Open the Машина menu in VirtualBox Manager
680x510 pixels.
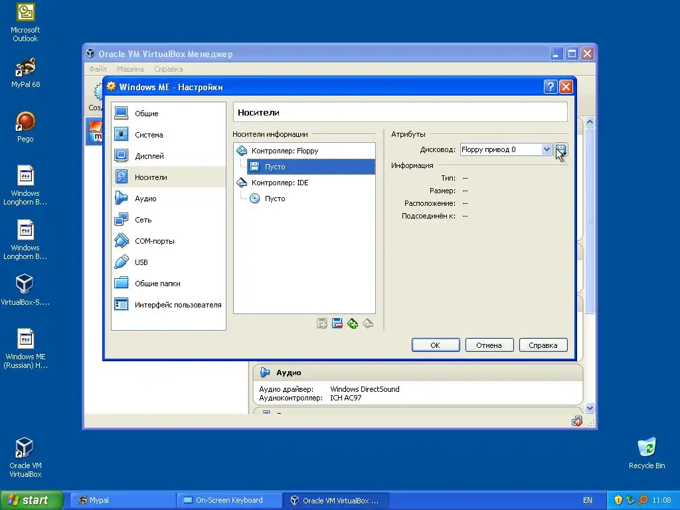pos(130,69)
